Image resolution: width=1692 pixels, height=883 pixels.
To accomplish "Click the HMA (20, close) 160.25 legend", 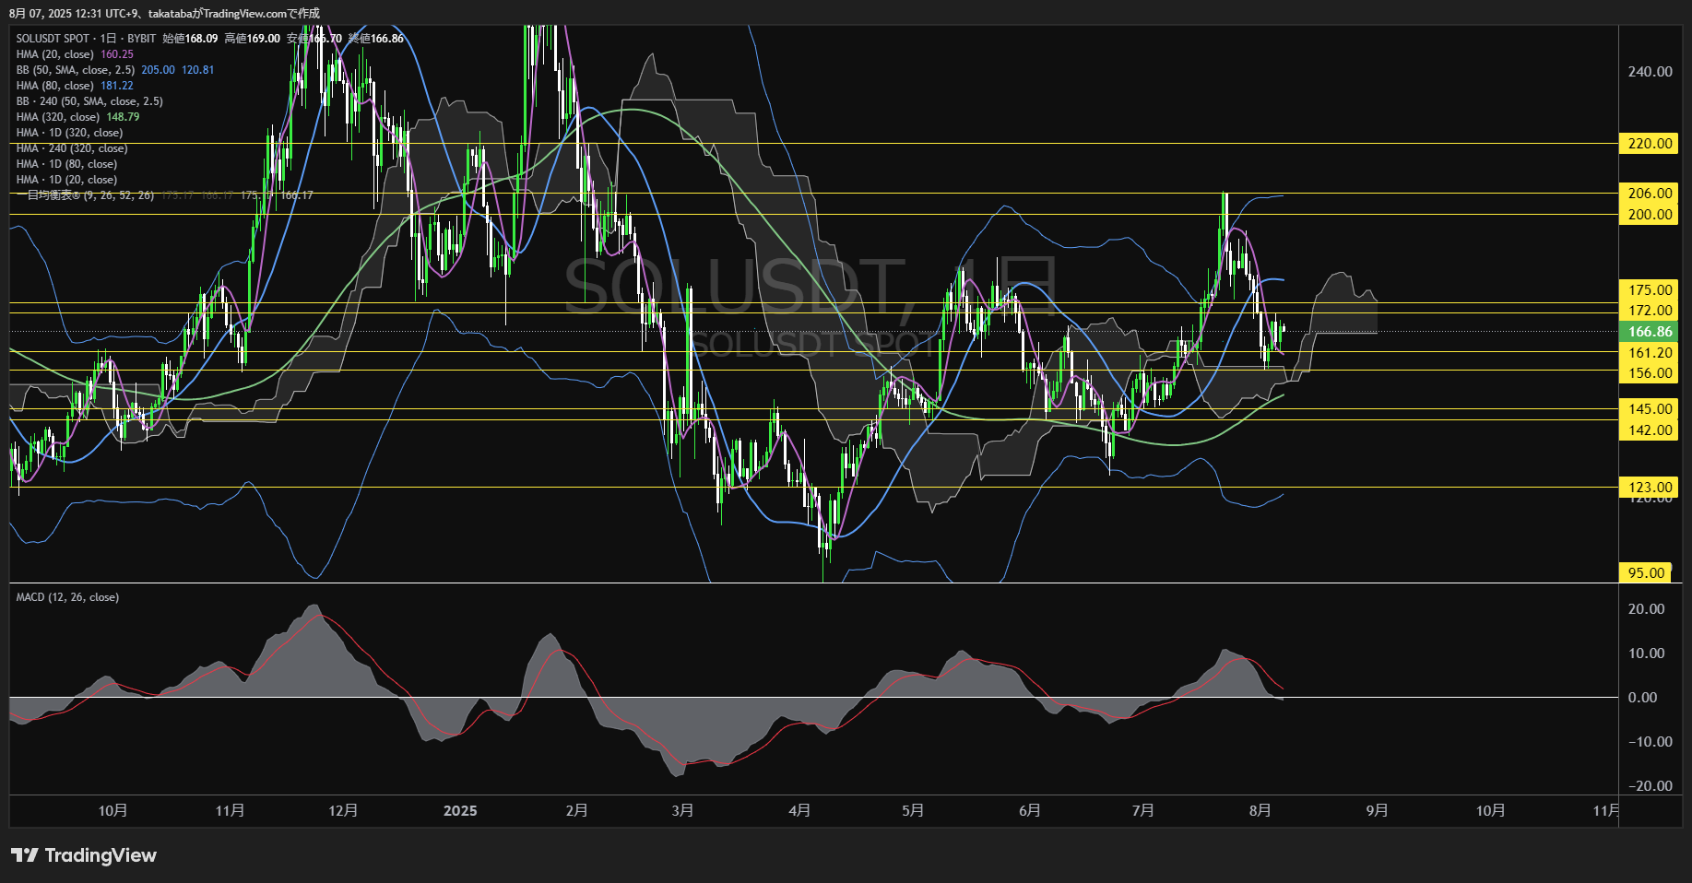I will (75, 54).
